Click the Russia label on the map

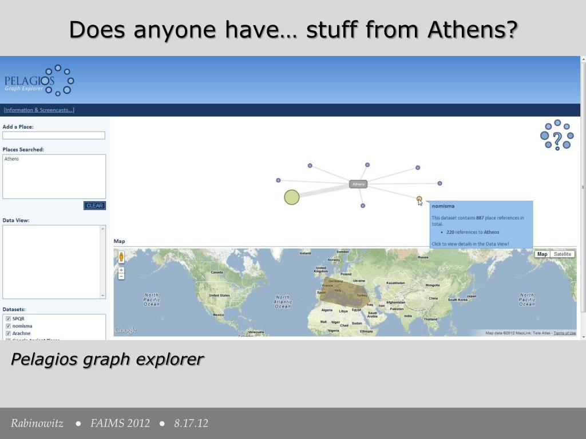[423, 257]
